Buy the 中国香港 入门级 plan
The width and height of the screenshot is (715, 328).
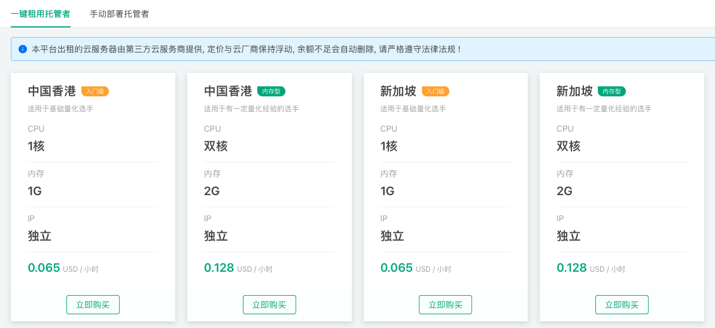coord(93,305)
